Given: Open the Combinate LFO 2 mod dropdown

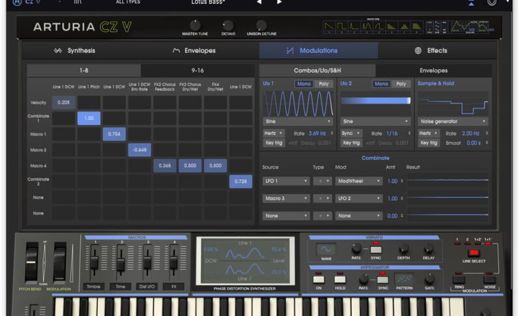Looking at the screenshot, I should (359, 199).
